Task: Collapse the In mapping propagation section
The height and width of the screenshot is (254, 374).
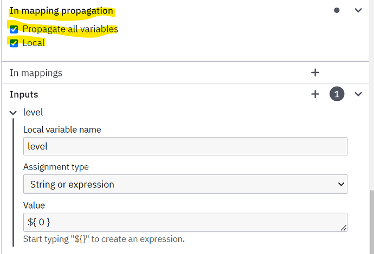Action: (x=358, y=10)
